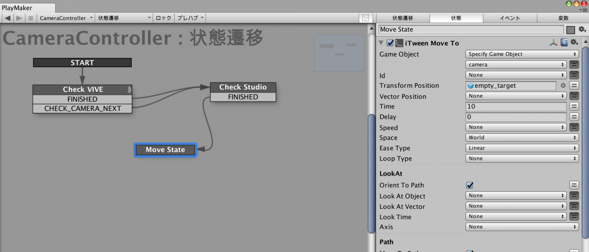
Task: Open iTween Move To action settings gear
Action: pos(574,43)
